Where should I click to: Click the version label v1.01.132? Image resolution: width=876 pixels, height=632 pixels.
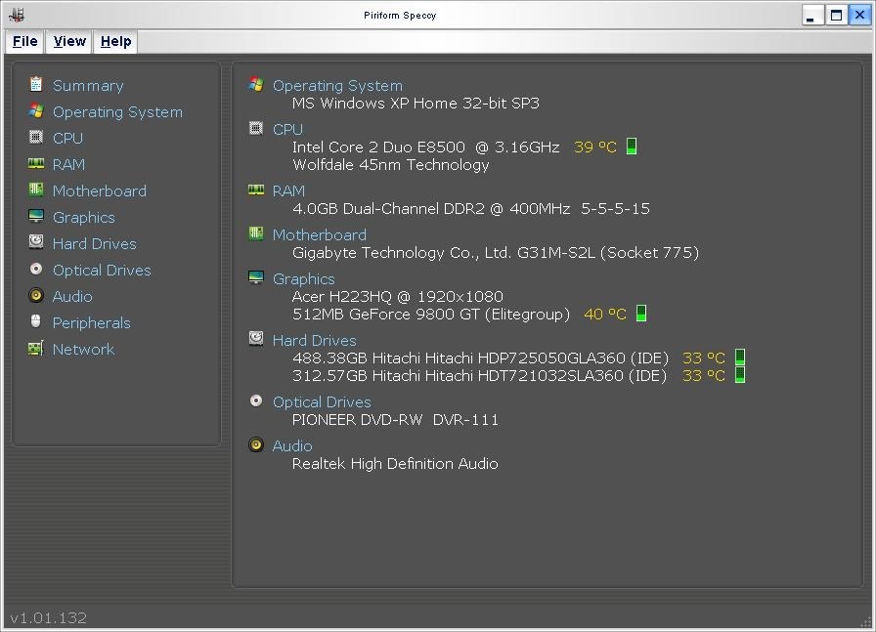click(49, 618)
